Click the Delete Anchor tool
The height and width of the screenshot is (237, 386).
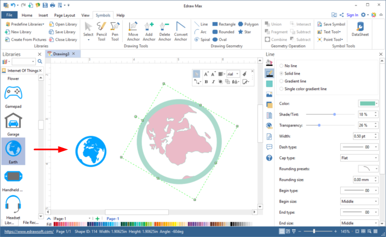tap(164, 31)
